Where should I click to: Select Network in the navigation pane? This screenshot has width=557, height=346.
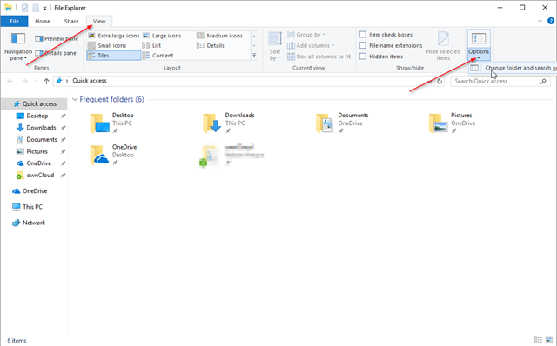pos(33,223)
